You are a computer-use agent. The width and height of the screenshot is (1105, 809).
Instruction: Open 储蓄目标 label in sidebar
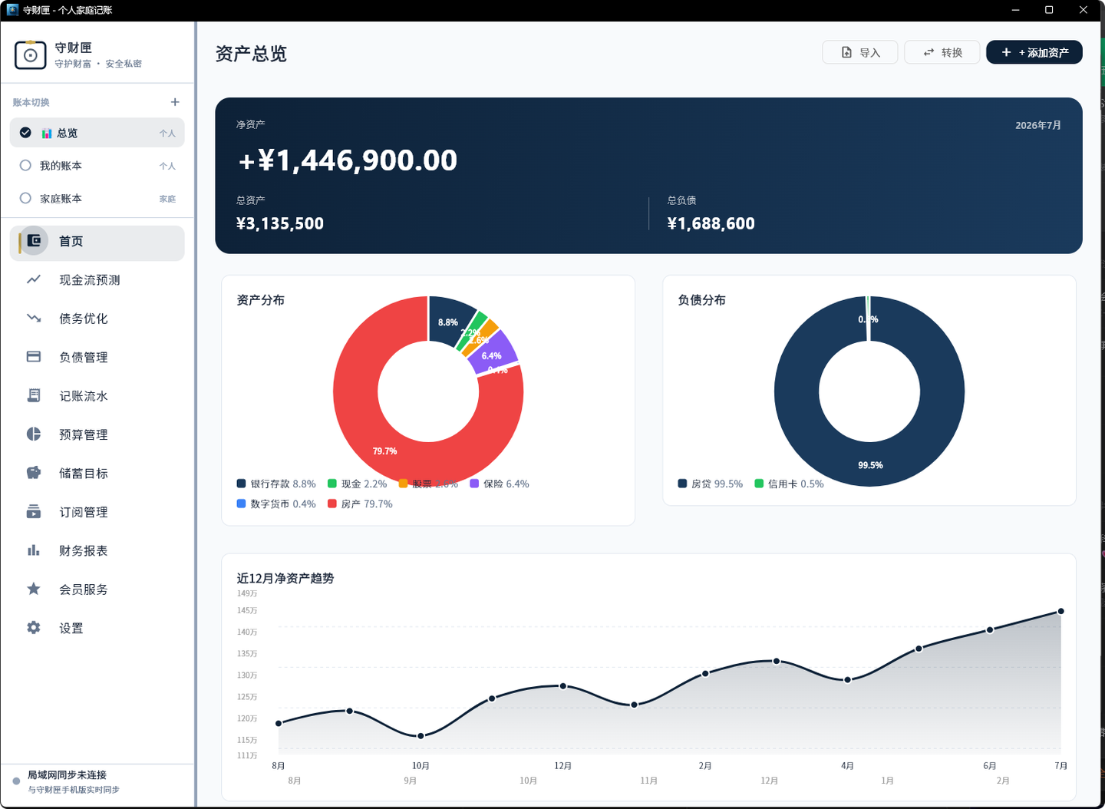coord(84,474)
